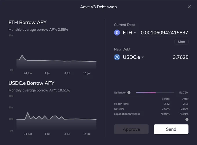Focus the current debt amount input field

click(164, 33)
